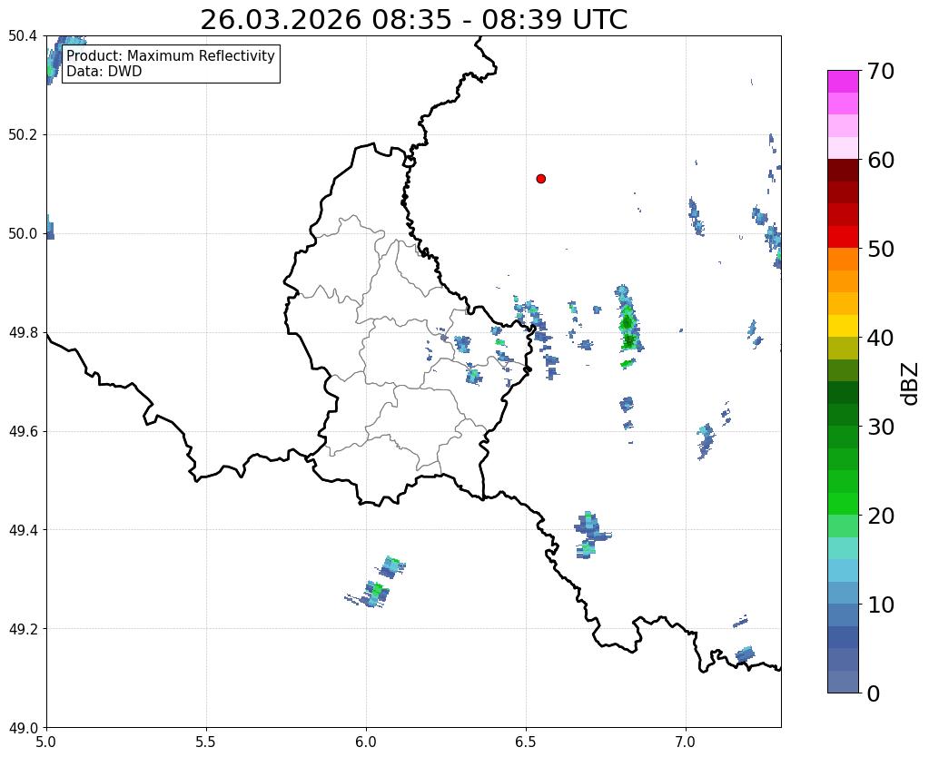Click the dBZ colorbar axis label
929x757 pixels.
(911, 383)
